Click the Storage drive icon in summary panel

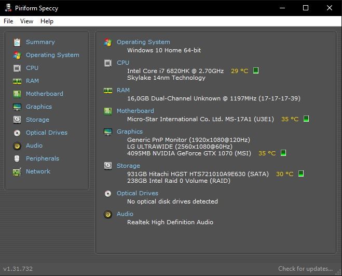pos(108,166)
